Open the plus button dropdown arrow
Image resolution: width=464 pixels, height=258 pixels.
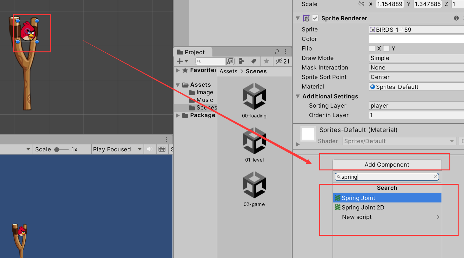click(x=186, y=61)
